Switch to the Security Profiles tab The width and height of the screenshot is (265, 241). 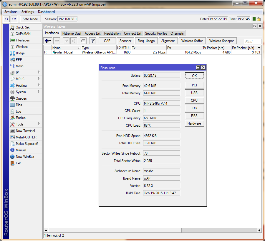point(156,34)
